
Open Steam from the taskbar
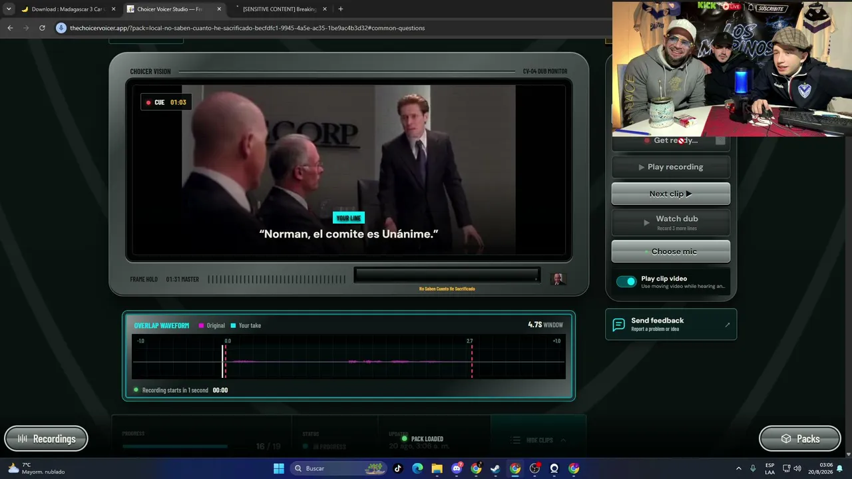(495, 468)
